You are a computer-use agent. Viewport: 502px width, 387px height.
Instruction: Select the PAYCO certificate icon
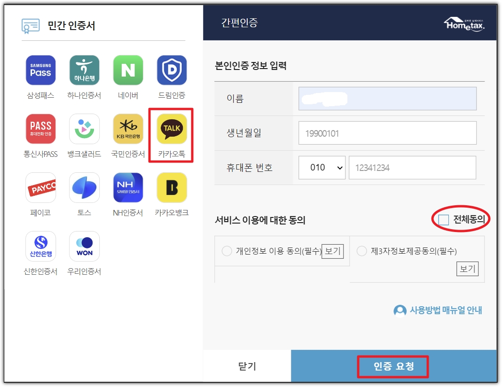click(x=40, y=187)
